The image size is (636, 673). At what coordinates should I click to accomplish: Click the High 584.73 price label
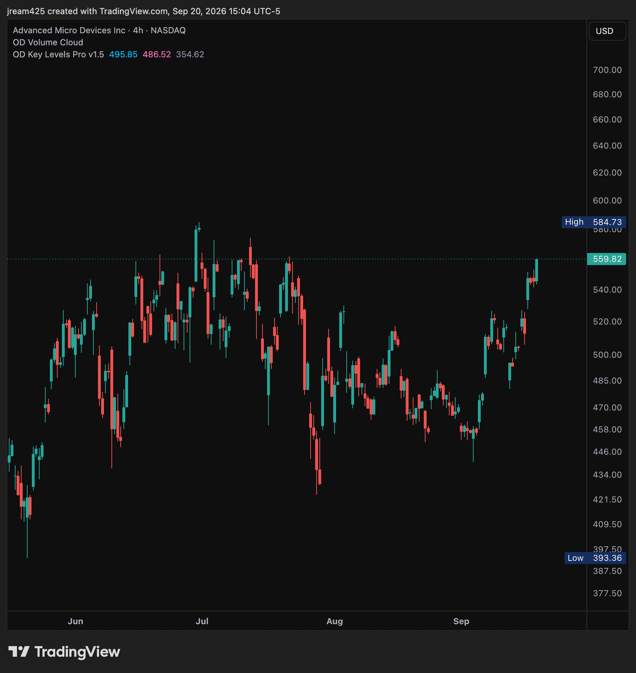[x=594, y=222]
